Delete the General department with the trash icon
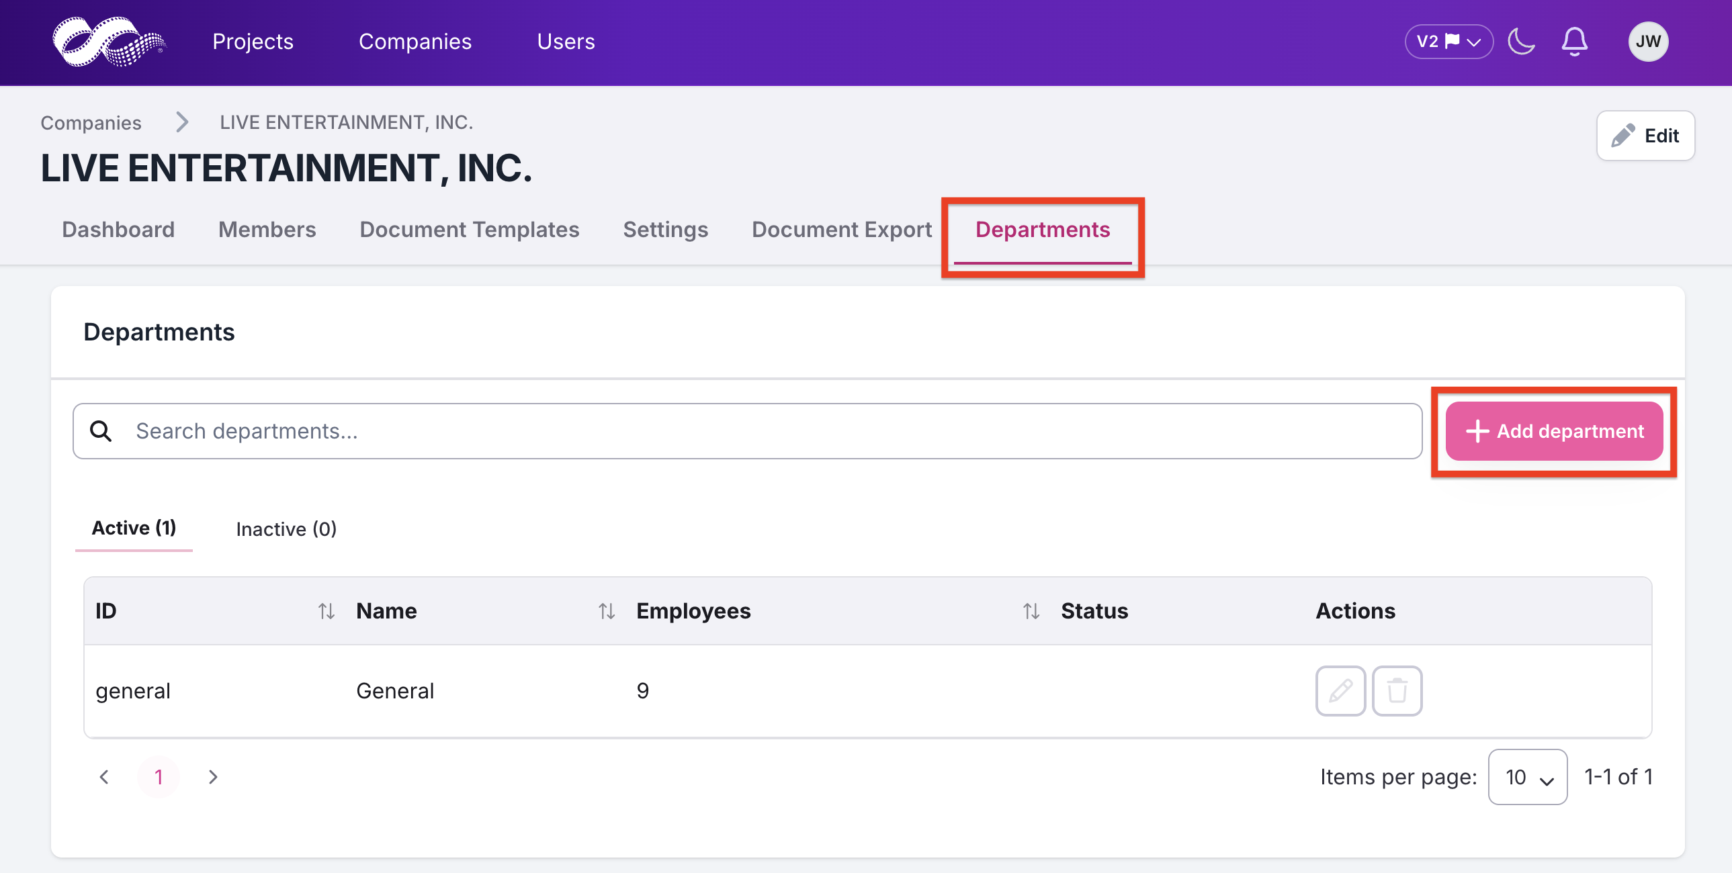This screenshot has height=873, width=1732. (1397, 690)
